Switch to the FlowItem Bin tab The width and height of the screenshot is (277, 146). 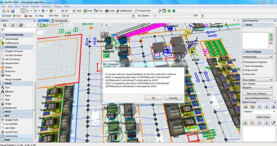click(60, 21)
